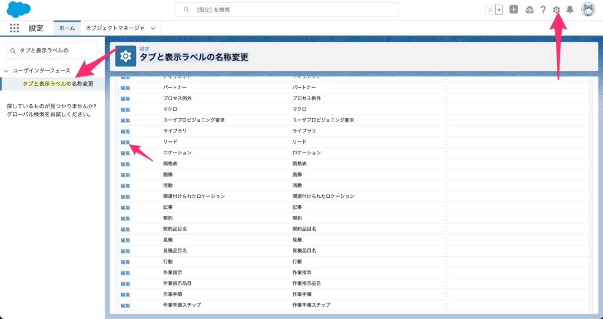Screen dimensions: 603x319
Task: Click 編集 for the 見積 row
Action: click(125, 240)
